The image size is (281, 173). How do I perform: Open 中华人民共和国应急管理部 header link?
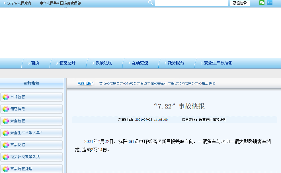(60, 3)
